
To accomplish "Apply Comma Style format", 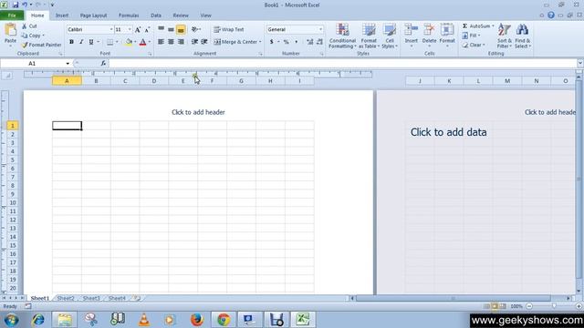I will (296, 42).
